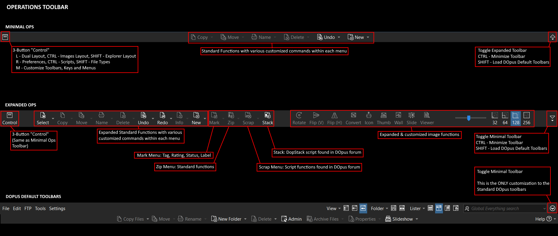Click the Admin button
The height and width of the screenshot is (236, 558).
[291, 219]
